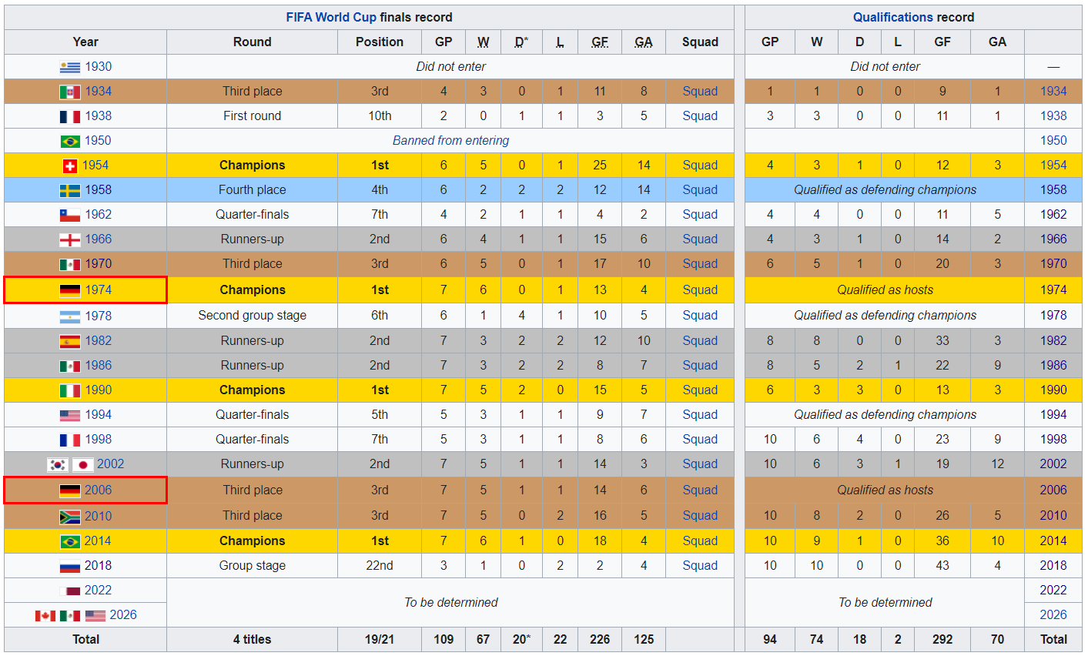Click the GF column header abbreviation
The width and height of the screenshot is (1088, 656).
point(600,42)
